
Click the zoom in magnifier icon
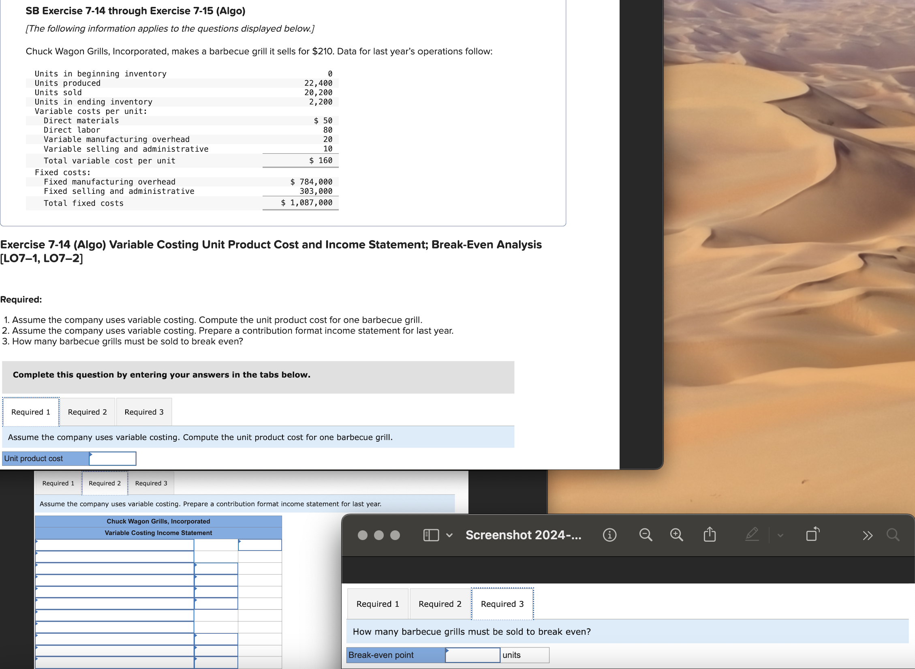[676, 535]
